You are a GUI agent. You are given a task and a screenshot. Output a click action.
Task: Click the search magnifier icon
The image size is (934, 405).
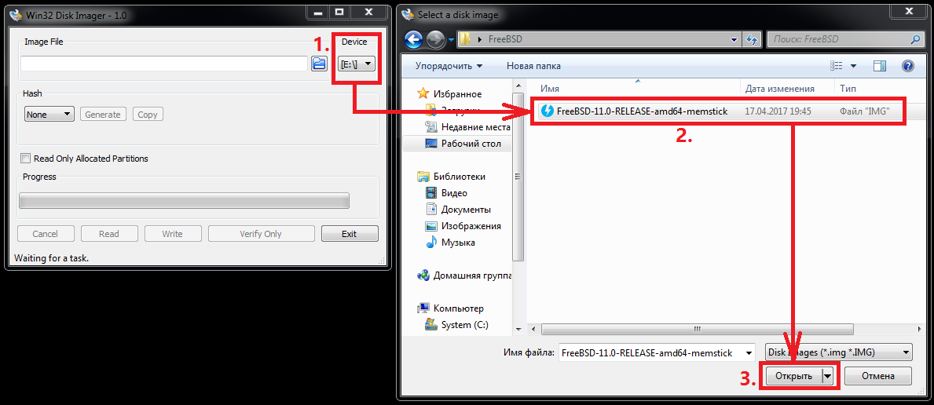(915, 39)
